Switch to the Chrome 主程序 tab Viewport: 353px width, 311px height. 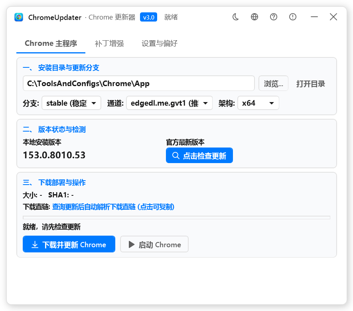[51, 43]
